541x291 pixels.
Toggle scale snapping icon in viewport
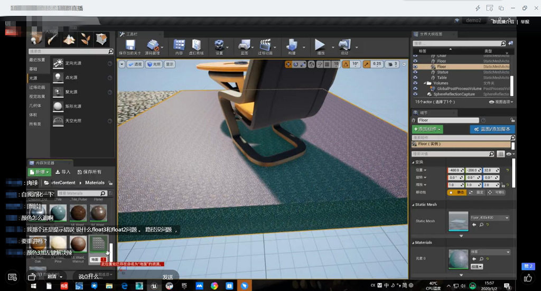[367, 64]
